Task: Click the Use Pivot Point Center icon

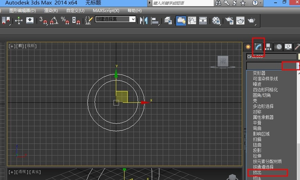Action: tap(6, 20)
